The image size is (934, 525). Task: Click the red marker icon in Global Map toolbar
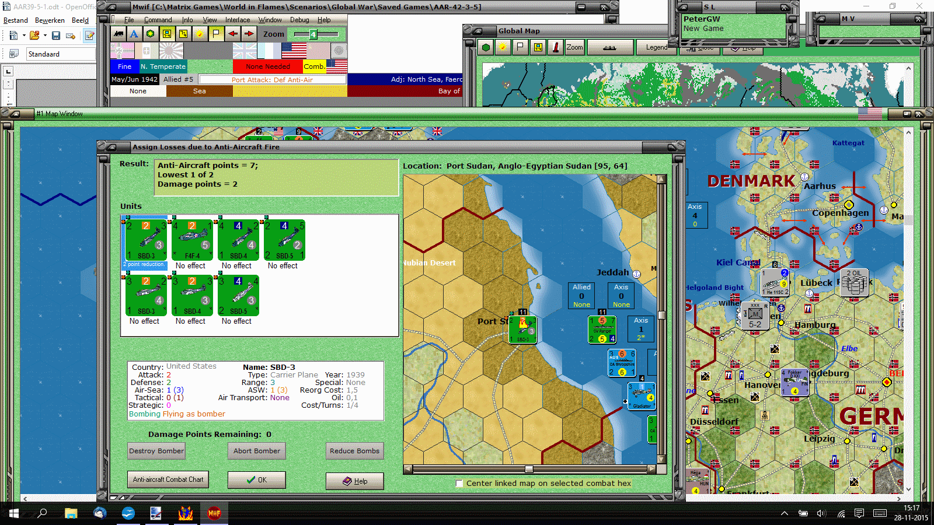(555, 47)
